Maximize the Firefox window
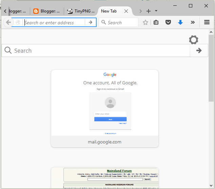The height and width of the screenshot is (189, 215). pos(191,6)
